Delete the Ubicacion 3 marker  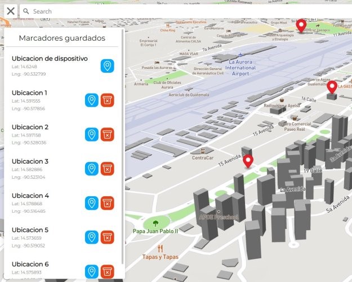click(x=107, y=169)
